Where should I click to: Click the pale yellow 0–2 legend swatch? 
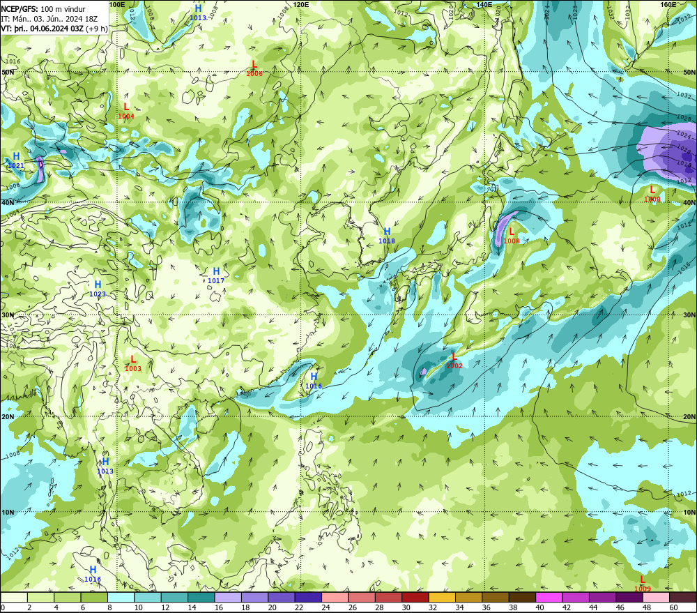14,598
